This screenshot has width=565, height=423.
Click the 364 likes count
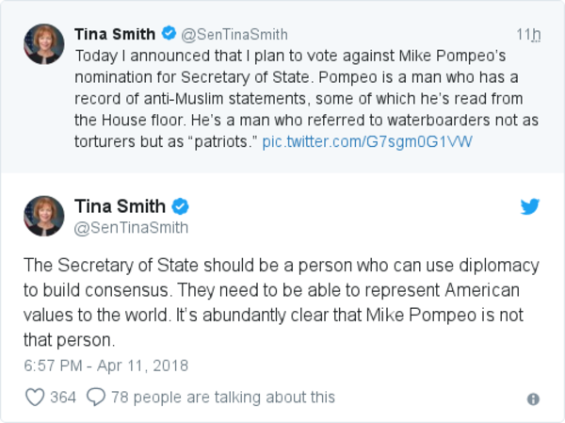[x=63, y=398]
